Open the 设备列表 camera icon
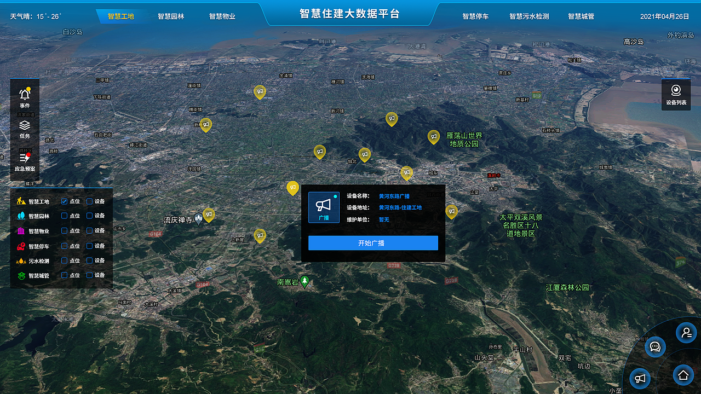Viewport: 701px width, 394px height. coord(676,90)
